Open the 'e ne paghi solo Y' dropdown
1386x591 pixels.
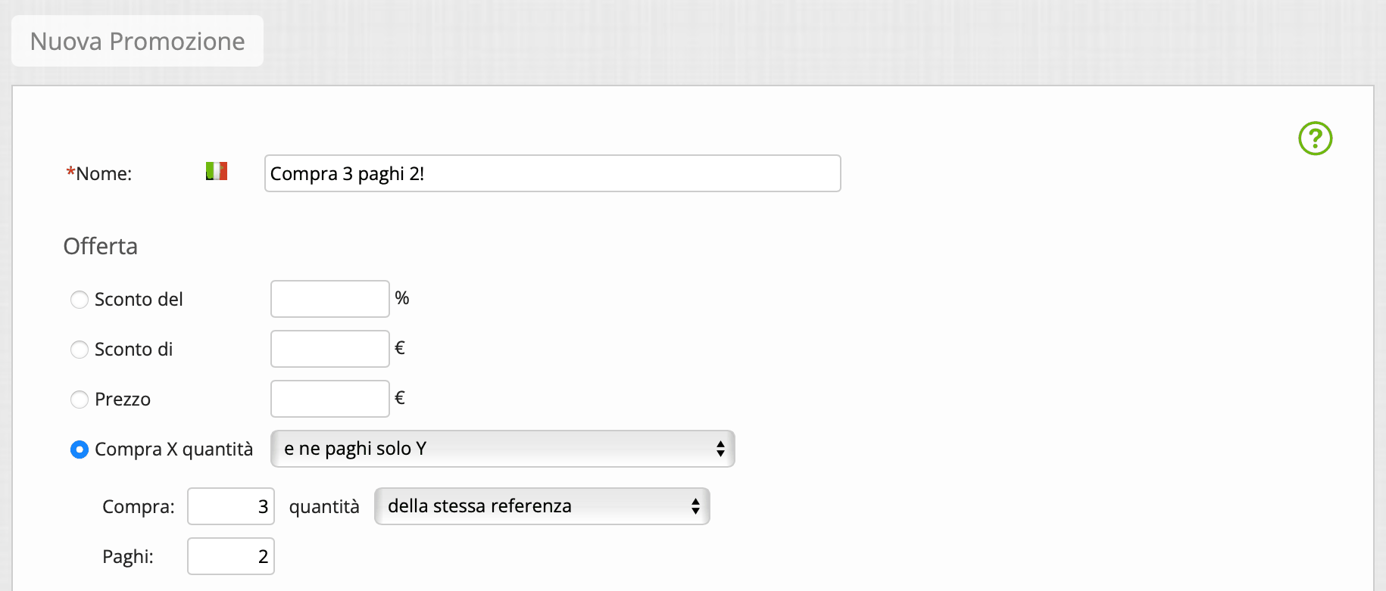(503, 449)
